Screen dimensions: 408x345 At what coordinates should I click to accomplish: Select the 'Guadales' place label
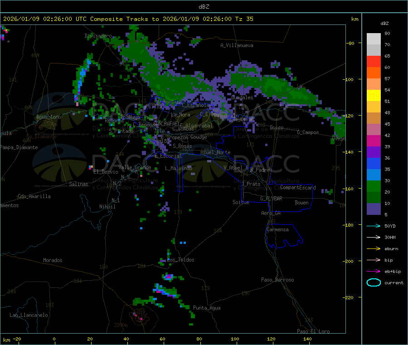(242, 97)
